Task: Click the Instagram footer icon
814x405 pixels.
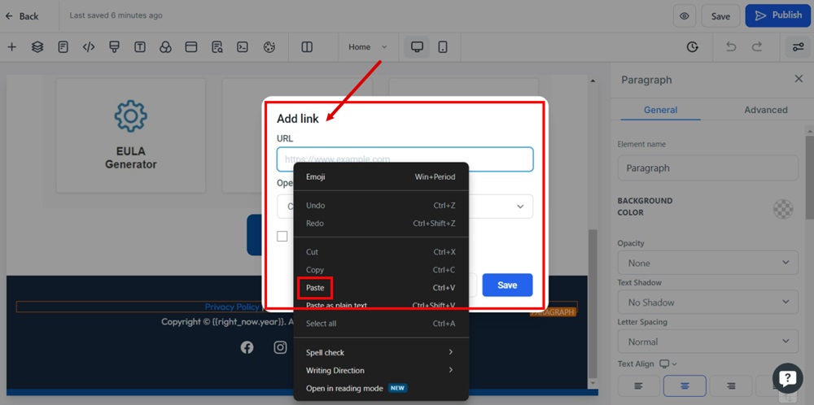Action: coord(280,347)
